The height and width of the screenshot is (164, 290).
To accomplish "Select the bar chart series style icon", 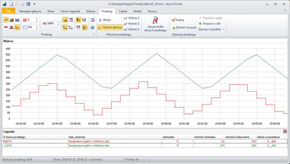I will click(x=12, y=20).
